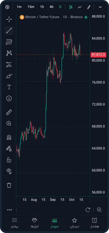
Task: Select the 1m timeframe
Action: pyautogui.click(x=19, y=7)
